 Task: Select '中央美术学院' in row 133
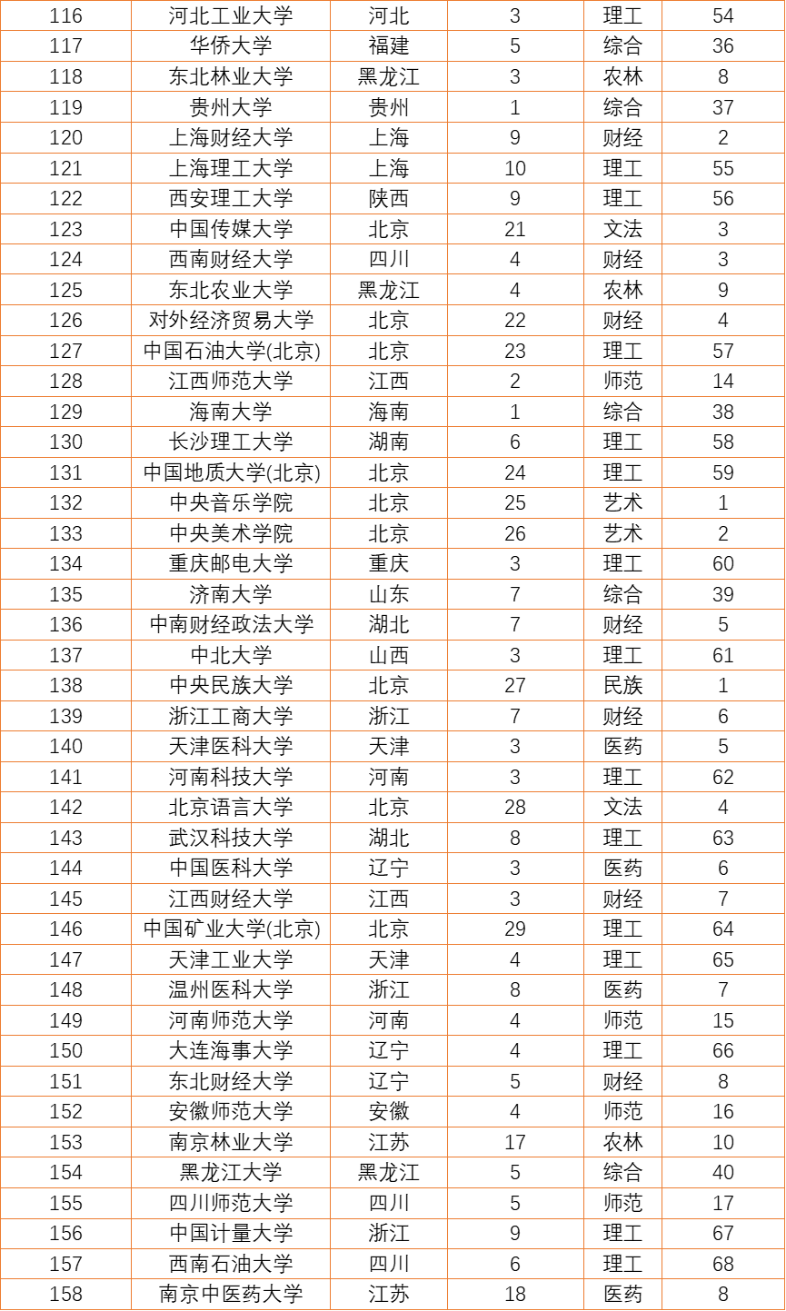click(231, 533)
